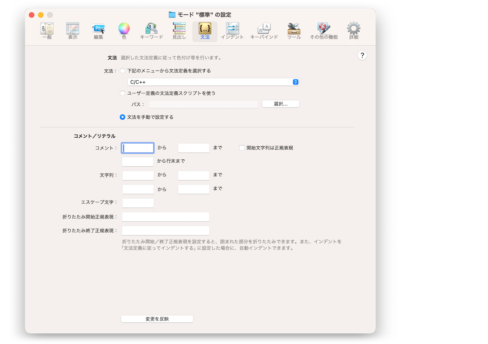Click the エスケープ文字 input field

138,203
